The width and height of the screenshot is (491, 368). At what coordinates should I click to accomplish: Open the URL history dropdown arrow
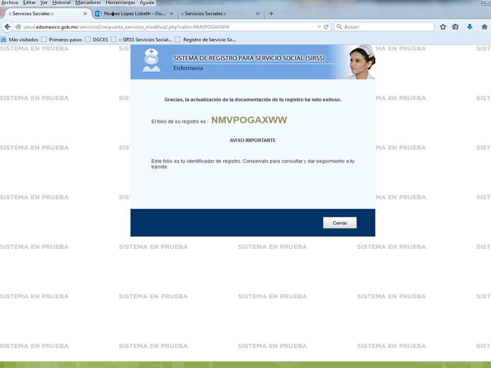click(319, 27)
